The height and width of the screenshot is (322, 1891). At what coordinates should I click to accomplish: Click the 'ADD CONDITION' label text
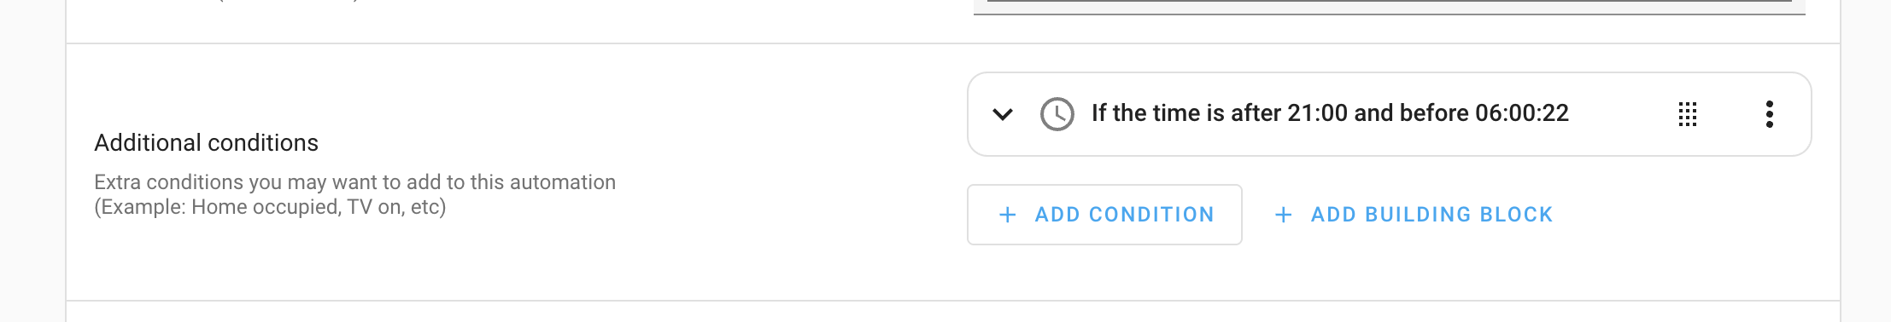(1124, 215)
